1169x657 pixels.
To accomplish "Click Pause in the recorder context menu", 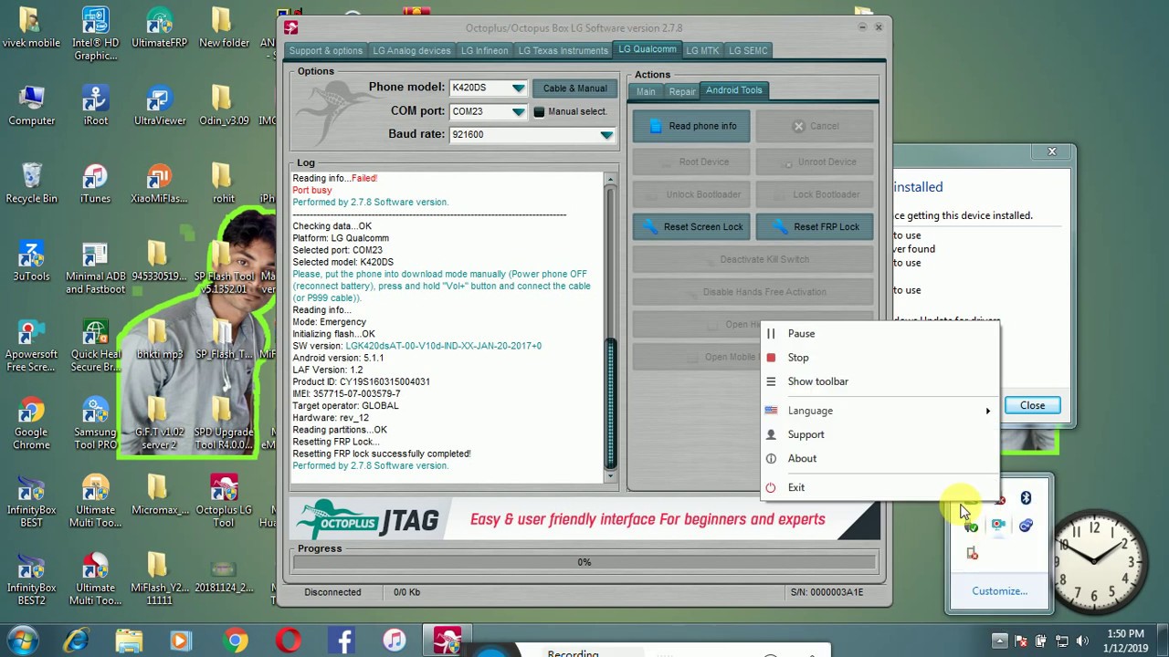I will (880, 334).
